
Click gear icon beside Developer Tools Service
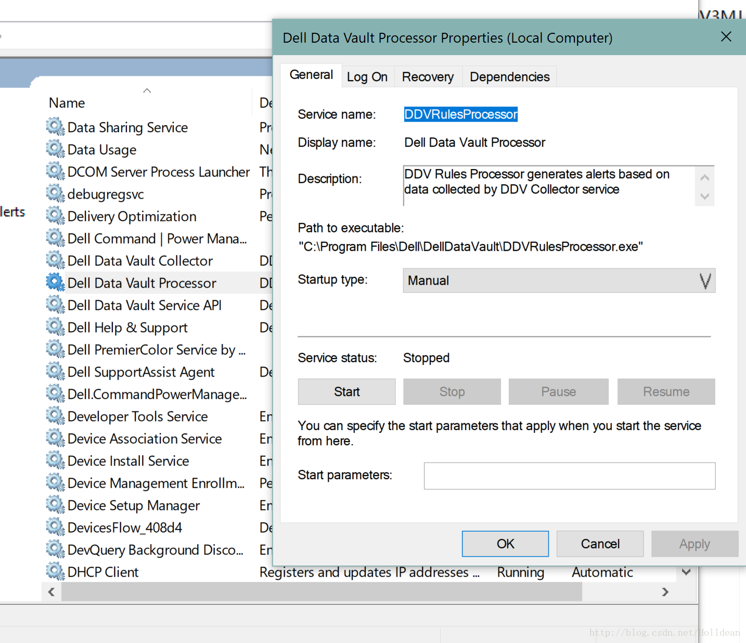[x=55, y=416]
